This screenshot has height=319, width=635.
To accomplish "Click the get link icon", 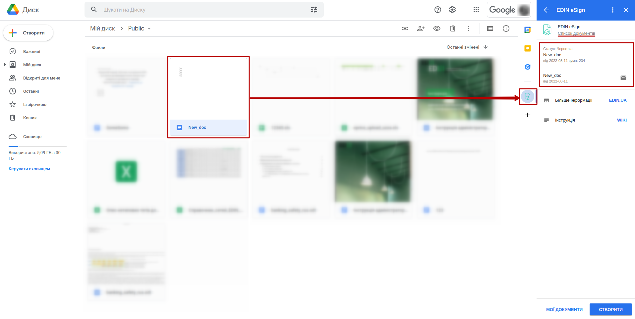I will pyautogui.click(x=405, y=28).
